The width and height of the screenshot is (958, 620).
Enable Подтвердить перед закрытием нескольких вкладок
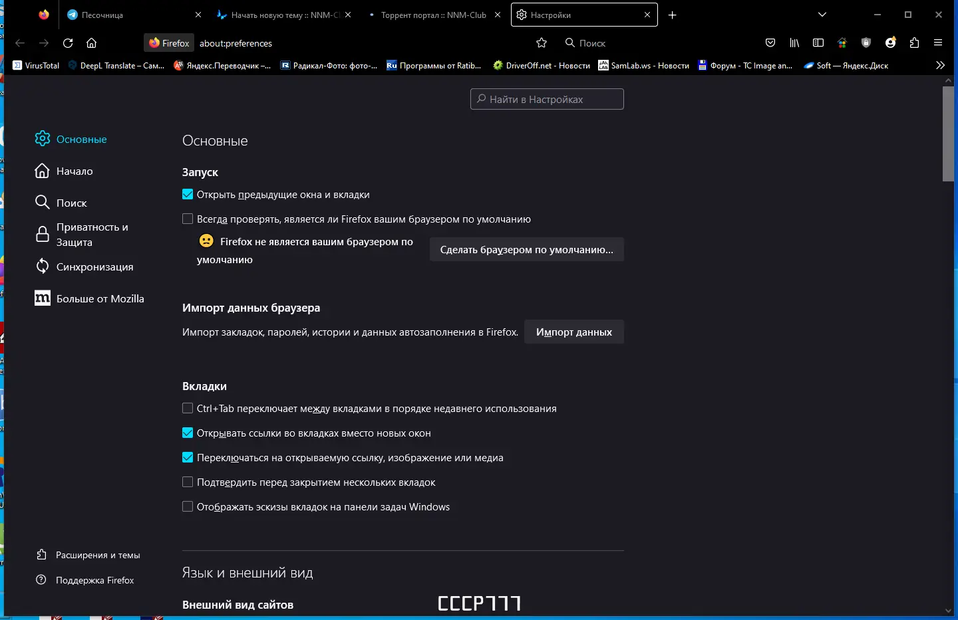(188, 482)
